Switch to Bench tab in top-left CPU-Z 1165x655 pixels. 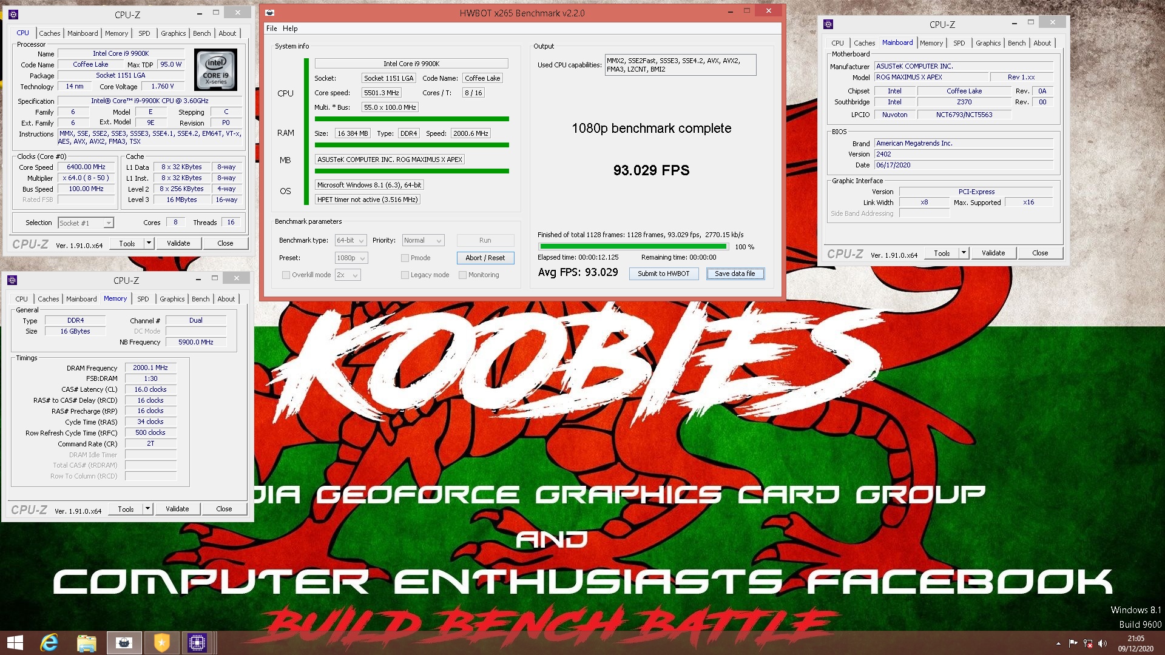coord(202,33)
